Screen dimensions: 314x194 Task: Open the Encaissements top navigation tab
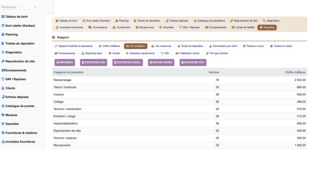[x=216, y=27]
